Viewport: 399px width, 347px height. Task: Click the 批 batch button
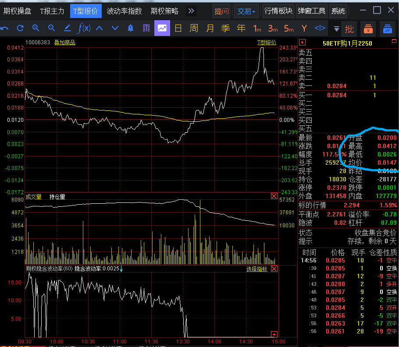[349, 29]
